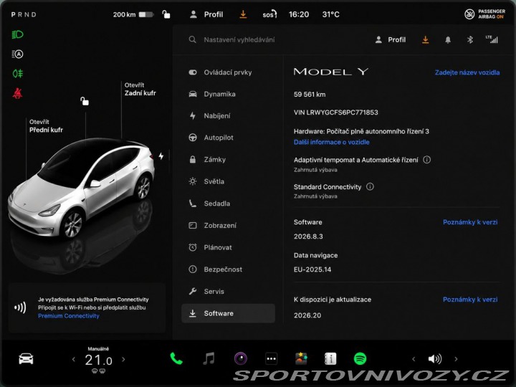516x387 pixels.
Task: Click Další informace o vozidle link
Action: [x=331, y=142]
